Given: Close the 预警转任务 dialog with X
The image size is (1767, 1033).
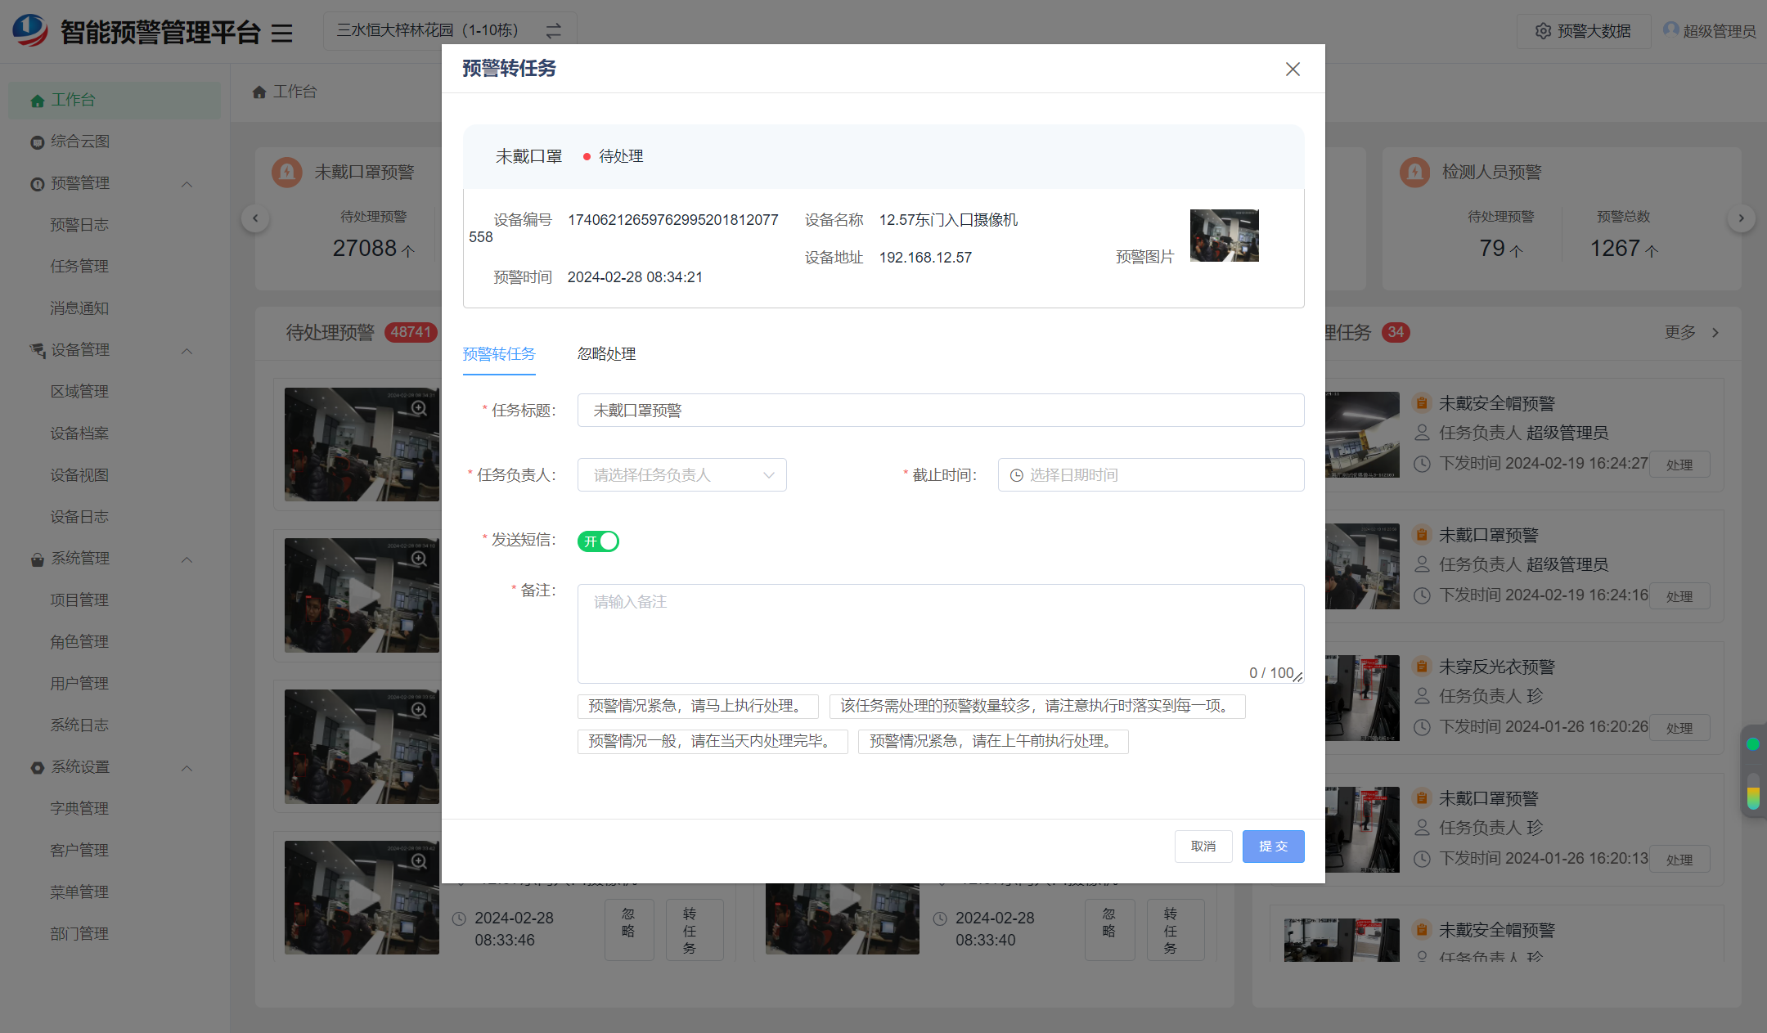Looking at the screenshot, I should [1293, 70].
